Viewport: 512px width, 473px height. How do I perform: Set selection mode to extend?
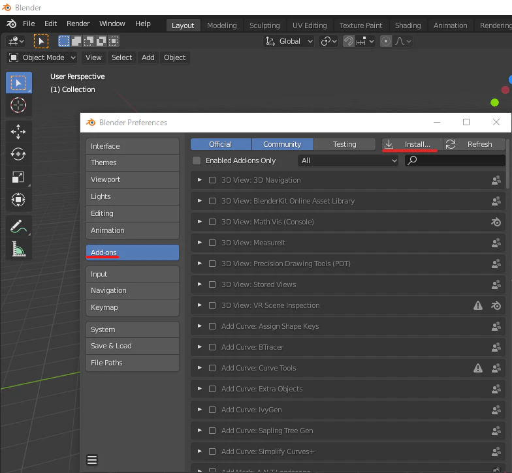pyautogui.click(x=76, y=41)
